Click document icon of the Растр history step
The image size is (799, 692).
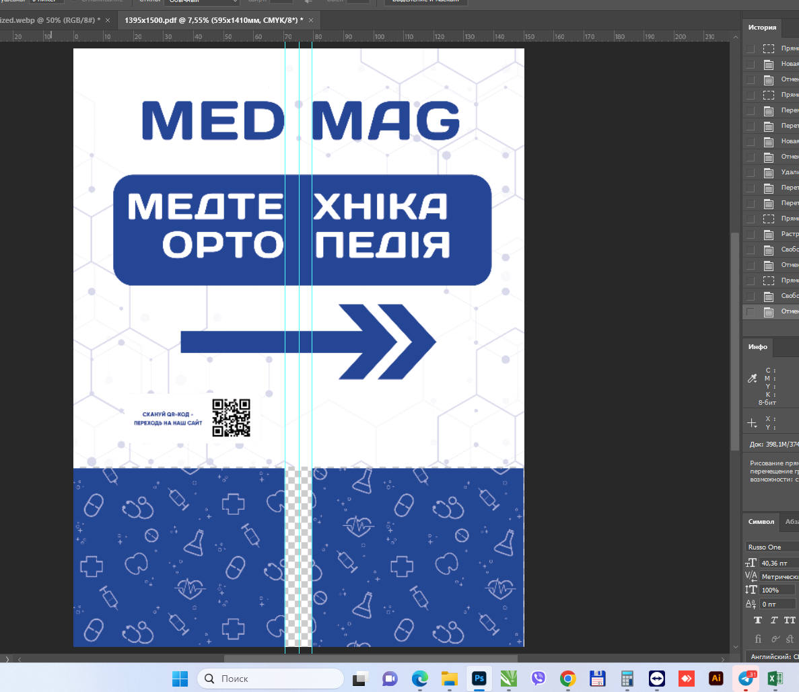[x=769, y=234]
